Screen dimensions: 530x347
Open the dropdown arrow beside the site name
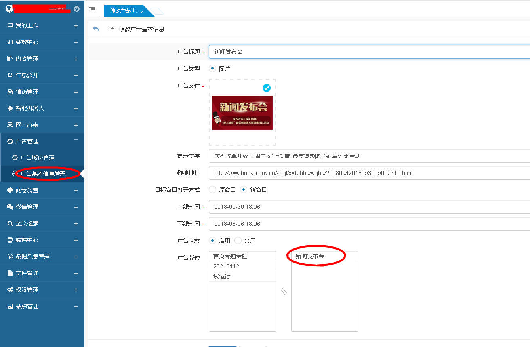point(77,9)
